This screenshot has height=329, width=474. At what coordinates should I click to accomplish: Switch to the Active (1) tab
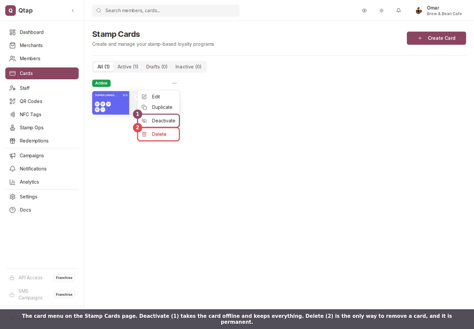coord(128,67)
